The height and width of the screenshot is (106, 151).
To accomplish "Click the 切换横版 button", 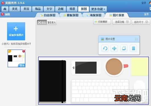I will click(x=102, y=22).
